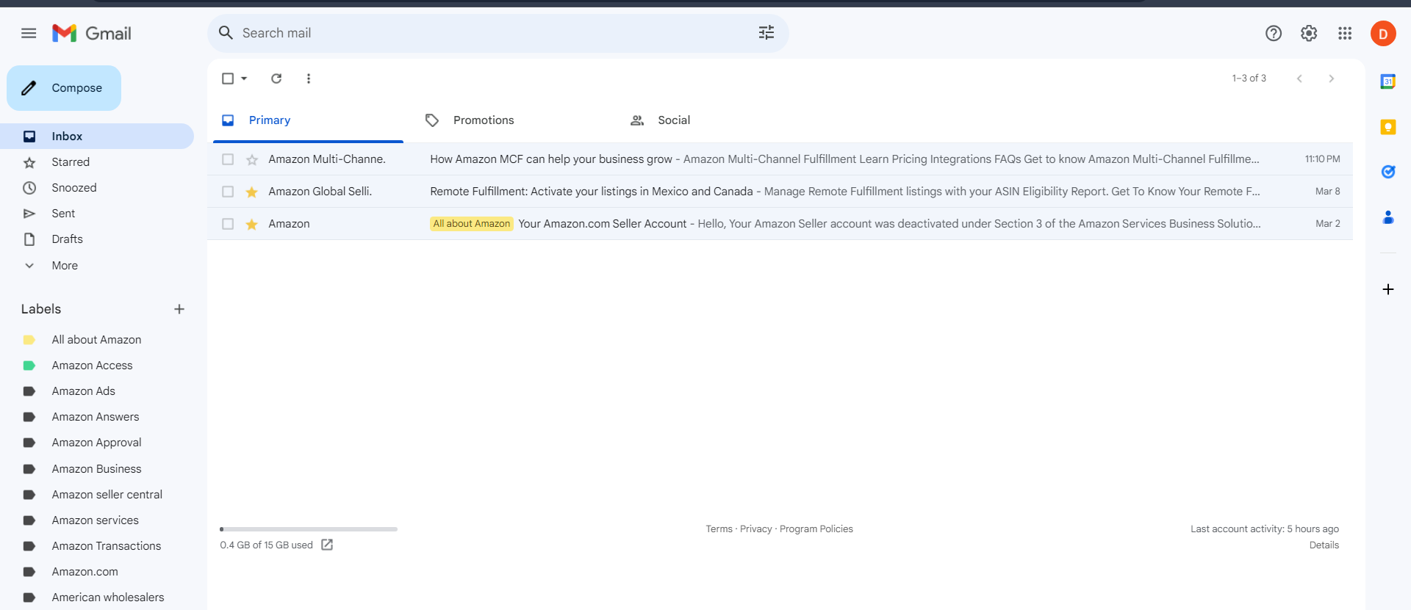The height and width of the screenshot is (610, 1411).
Task: Click the 0.4 GB of 15 GB used text
Action: coord(266,545)
